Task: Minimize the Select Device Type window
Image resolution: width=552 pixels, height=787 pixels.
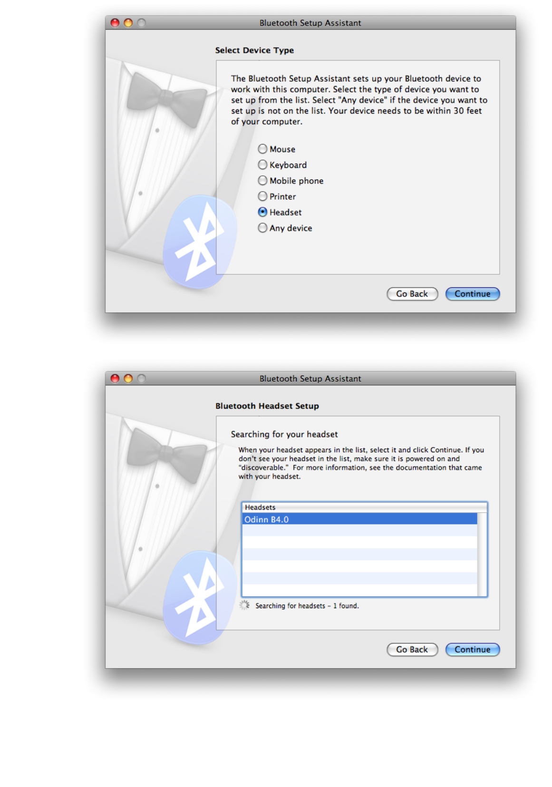Action: pyautogui.click(x=128, y=23)
